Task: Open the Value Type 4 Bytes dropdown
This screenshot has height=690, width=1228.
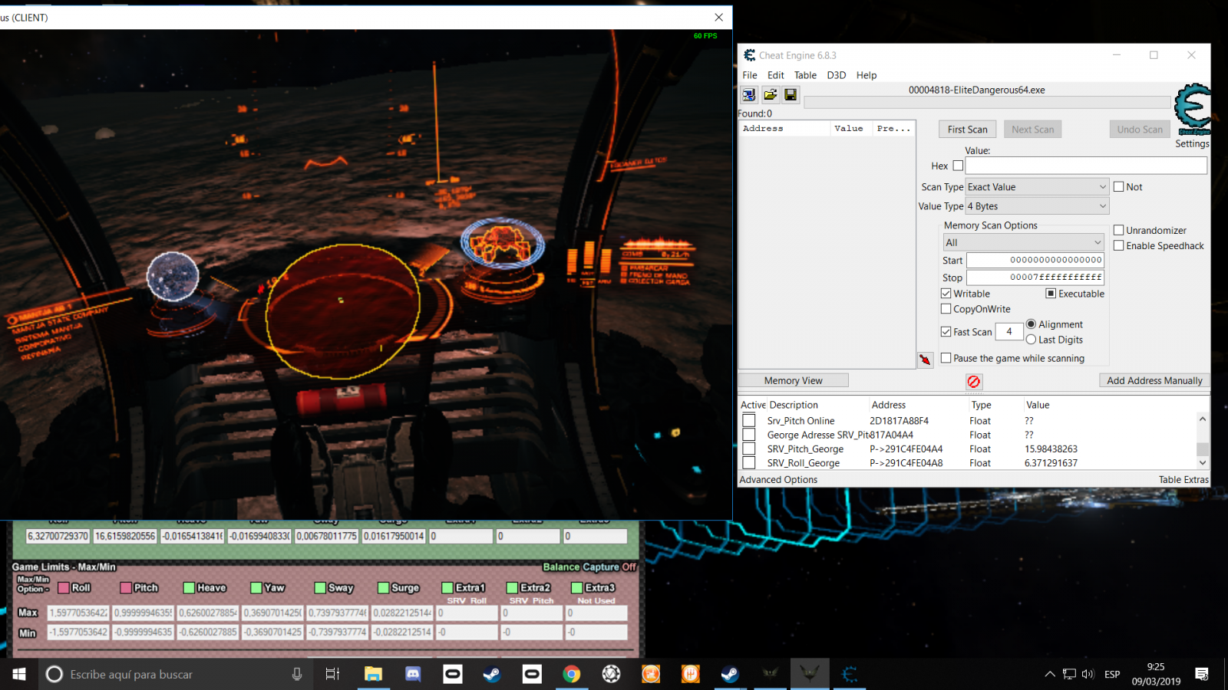Action: [x=1036, y=206]
